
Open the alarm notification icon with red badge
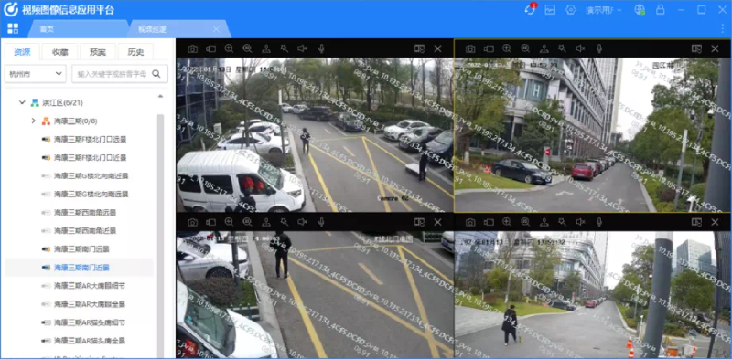point(531,9)
